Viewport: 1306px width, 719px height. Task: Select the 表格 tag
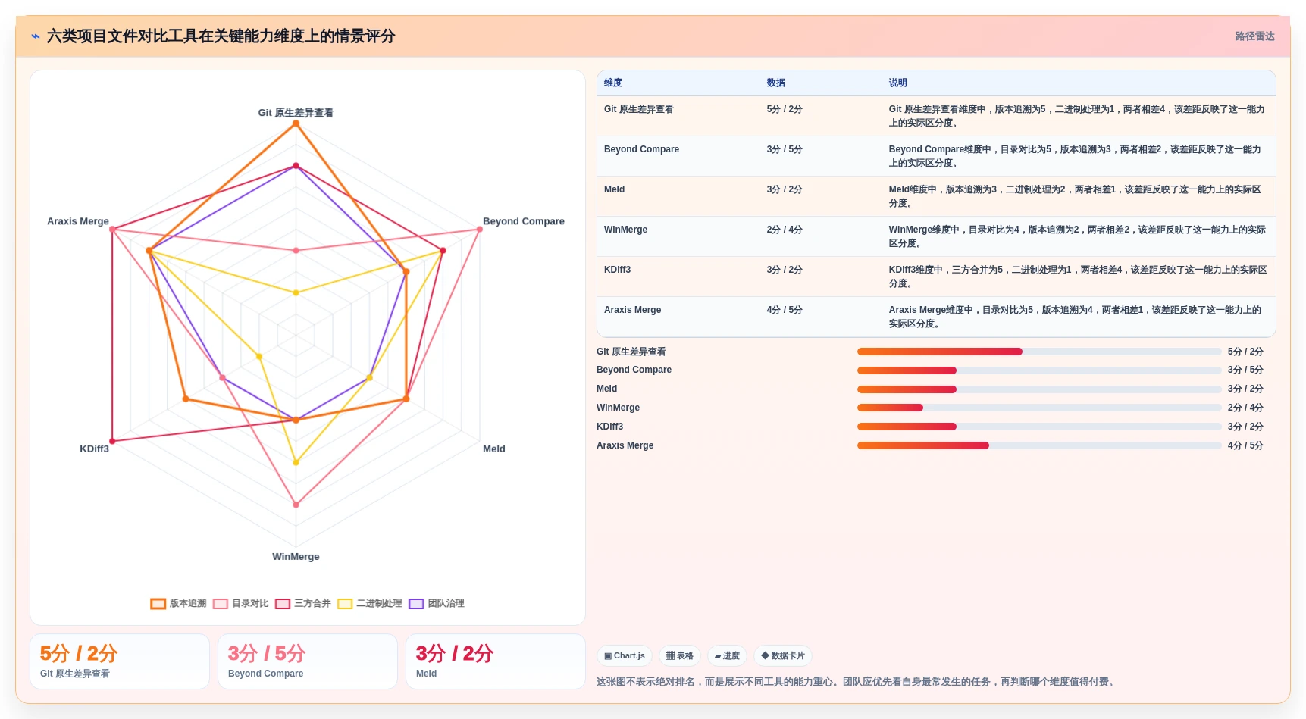coord(679,656)
